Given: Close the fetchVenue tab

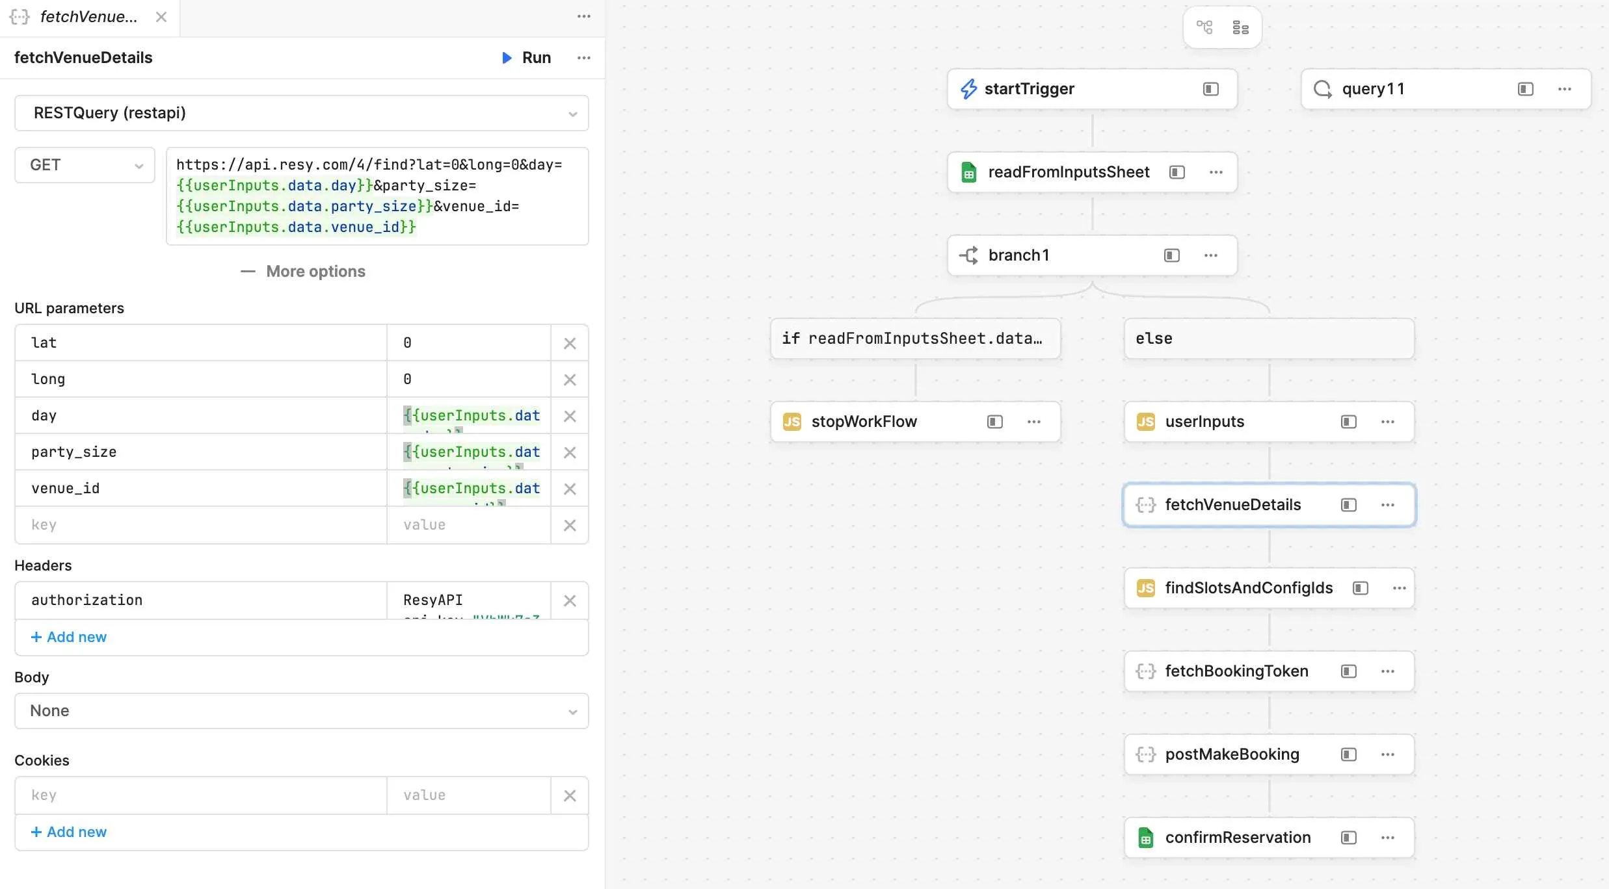Looking at the screenshot, I should (161, 17).
